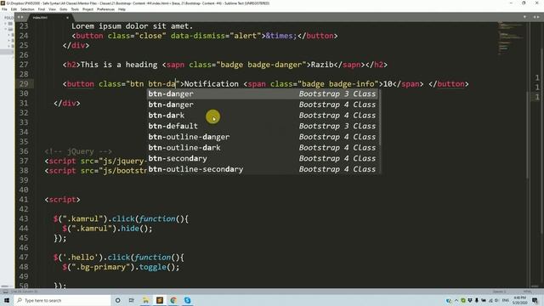Close the index.html tab
The image size is (544, 306).
click(67, 17)
